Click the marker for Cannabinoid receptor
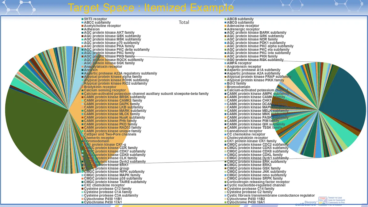This screenshot has width=368, height=207. click(226, 131)
